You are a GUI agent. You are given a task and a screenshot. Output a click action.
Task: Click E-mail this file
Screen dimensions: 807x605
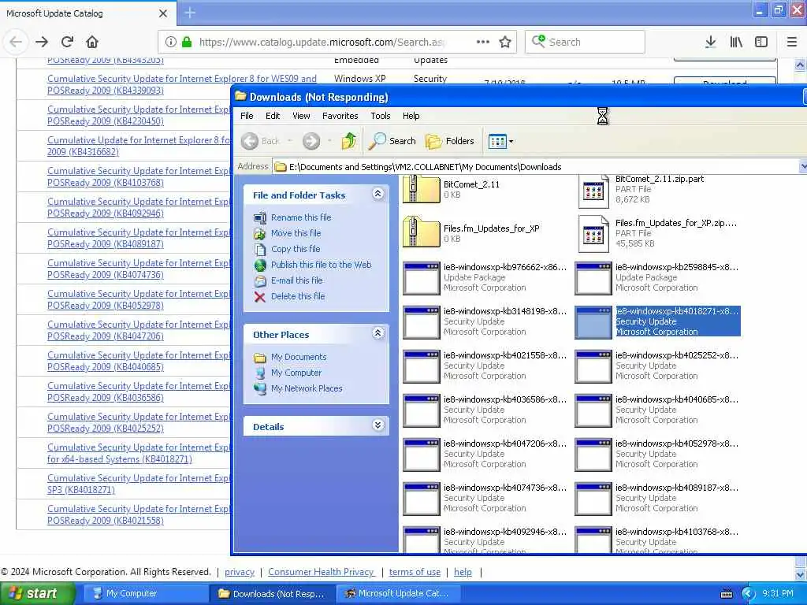297,280
